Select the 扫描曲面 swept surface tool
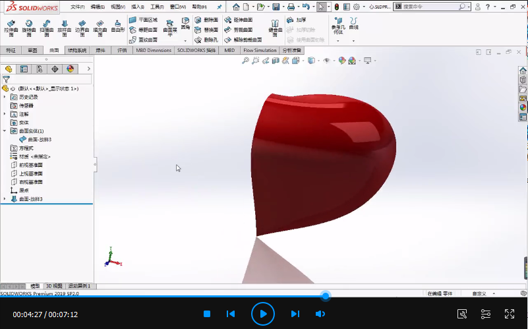This screenshot has width=528, height=329. click(x=46, y=28)
